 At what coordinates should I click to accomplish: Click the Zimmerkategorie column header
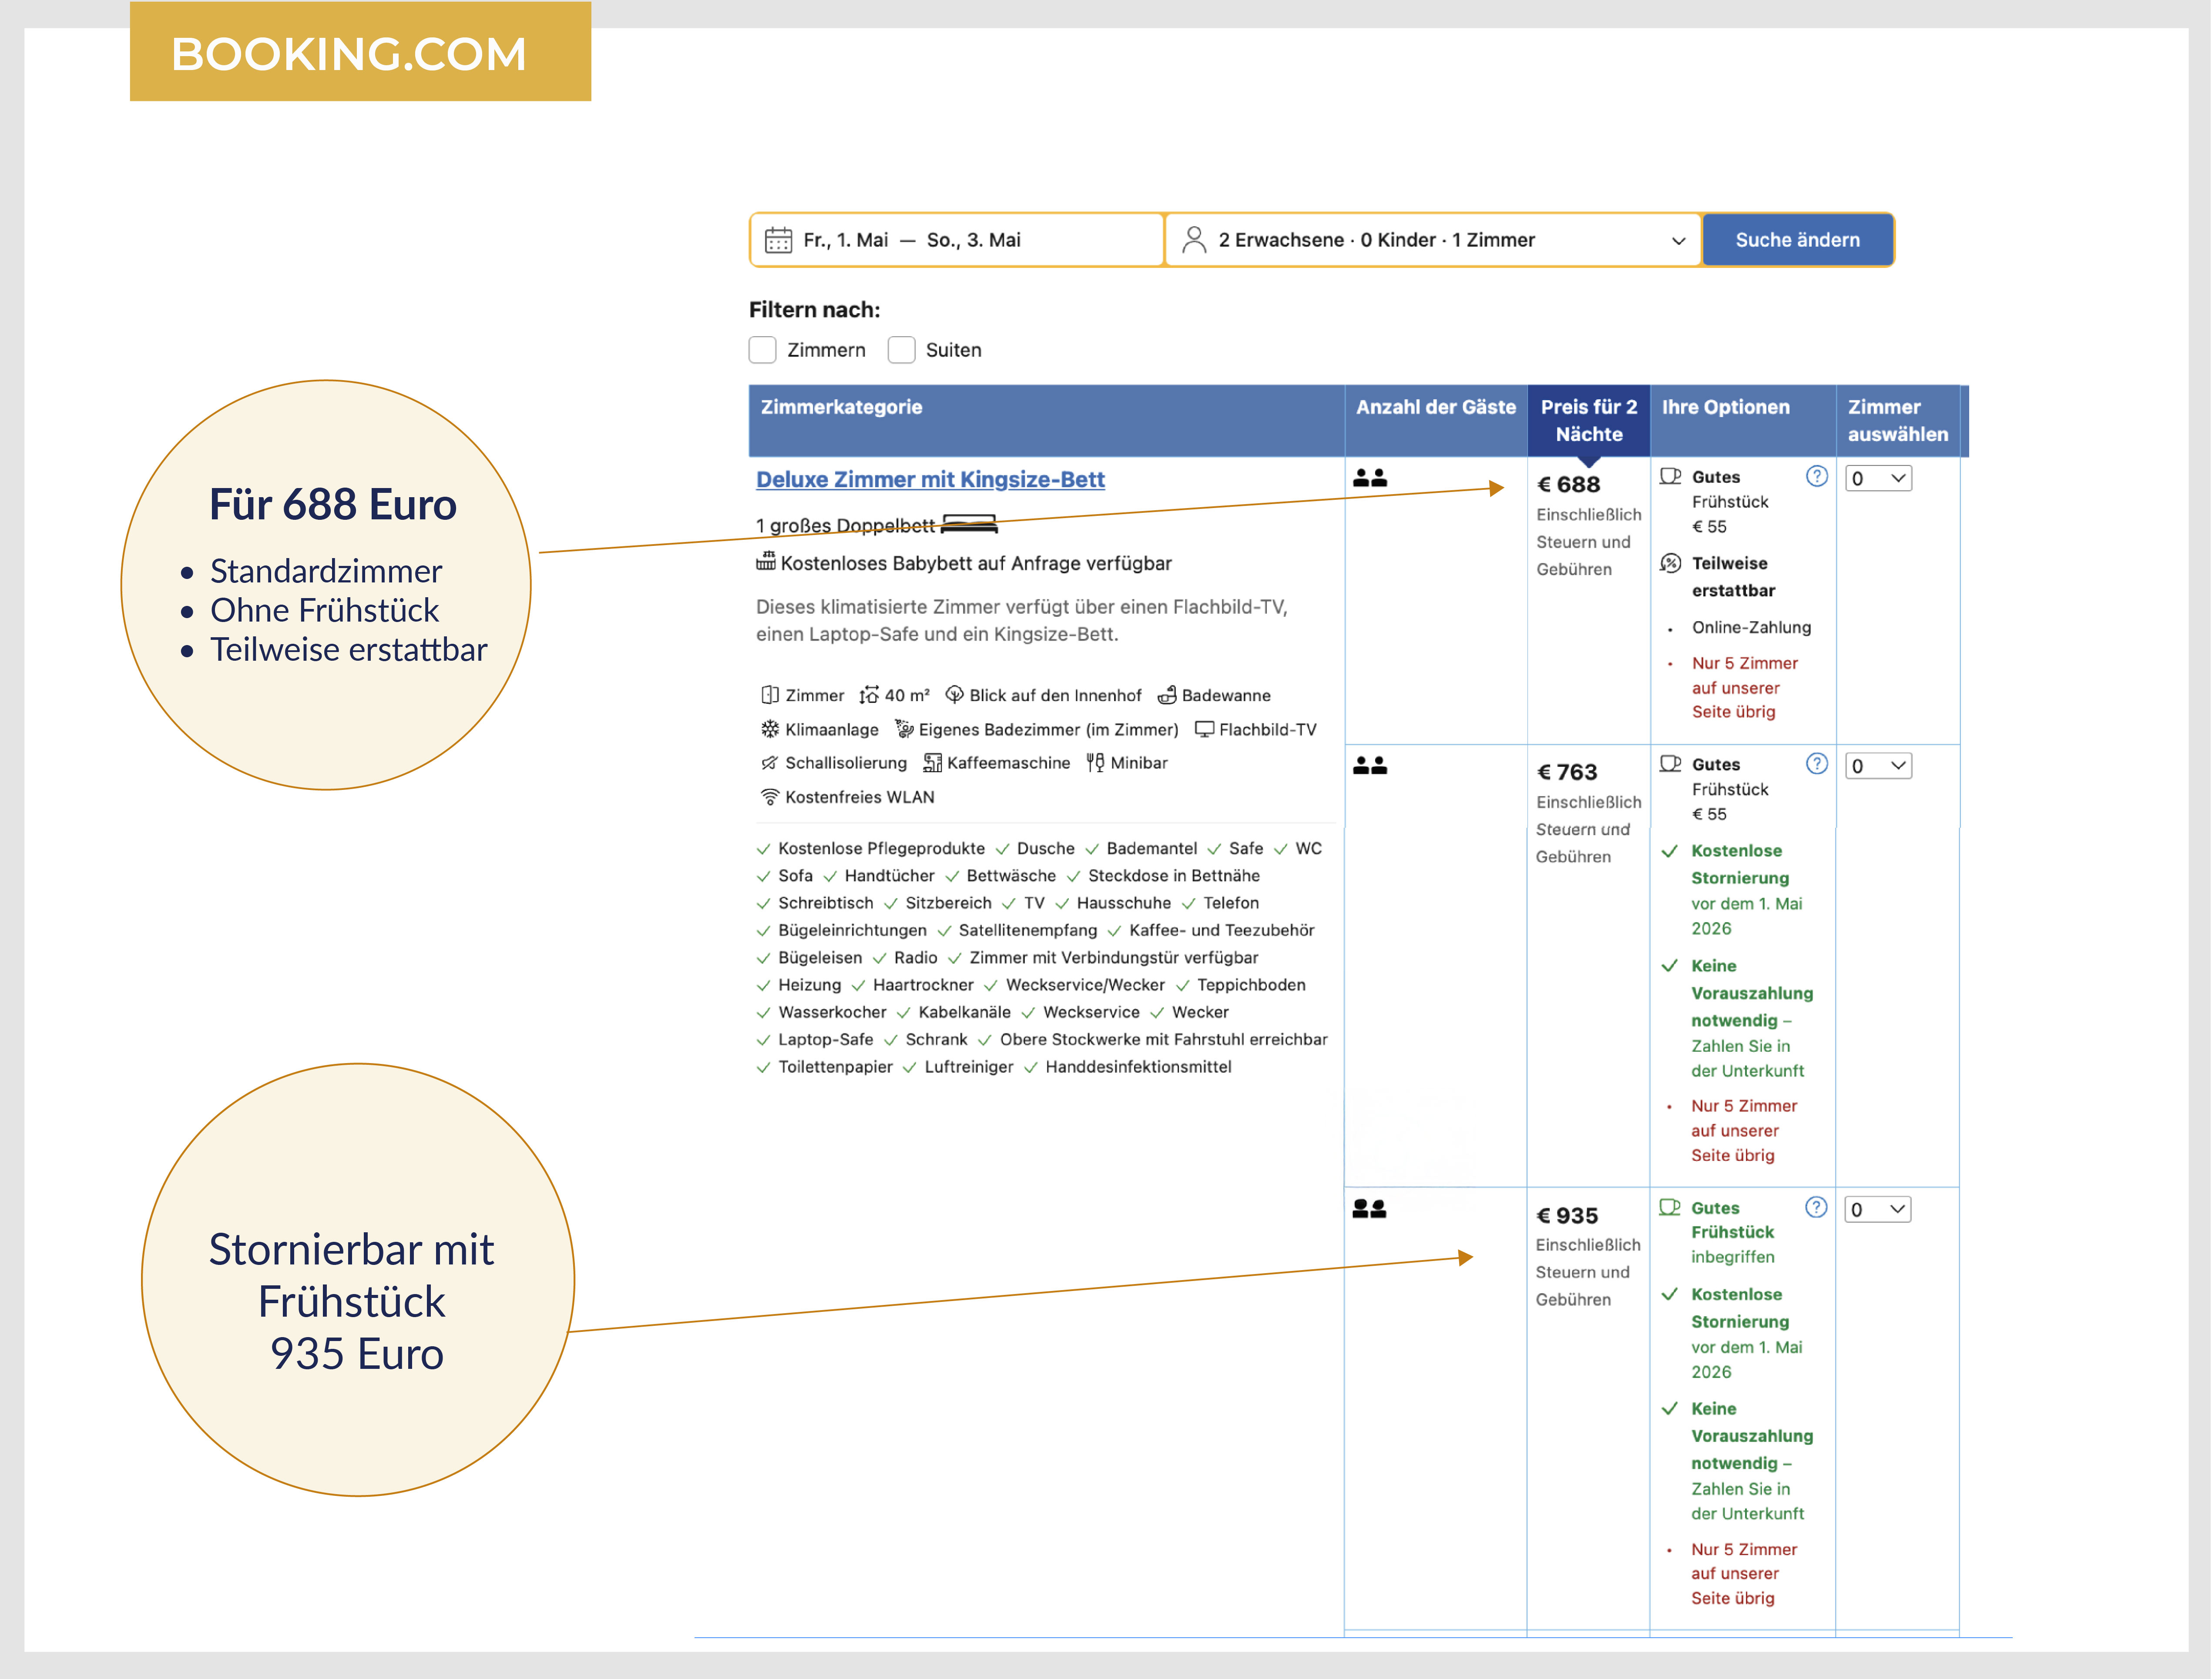point(841,407)
